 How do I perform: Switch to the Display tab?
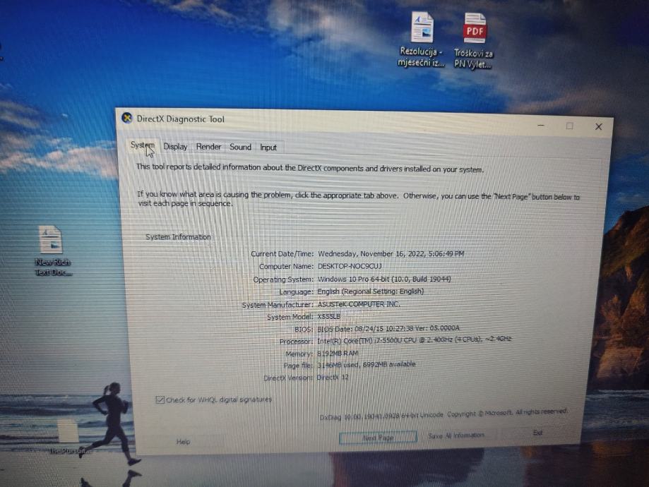[175, 147]
